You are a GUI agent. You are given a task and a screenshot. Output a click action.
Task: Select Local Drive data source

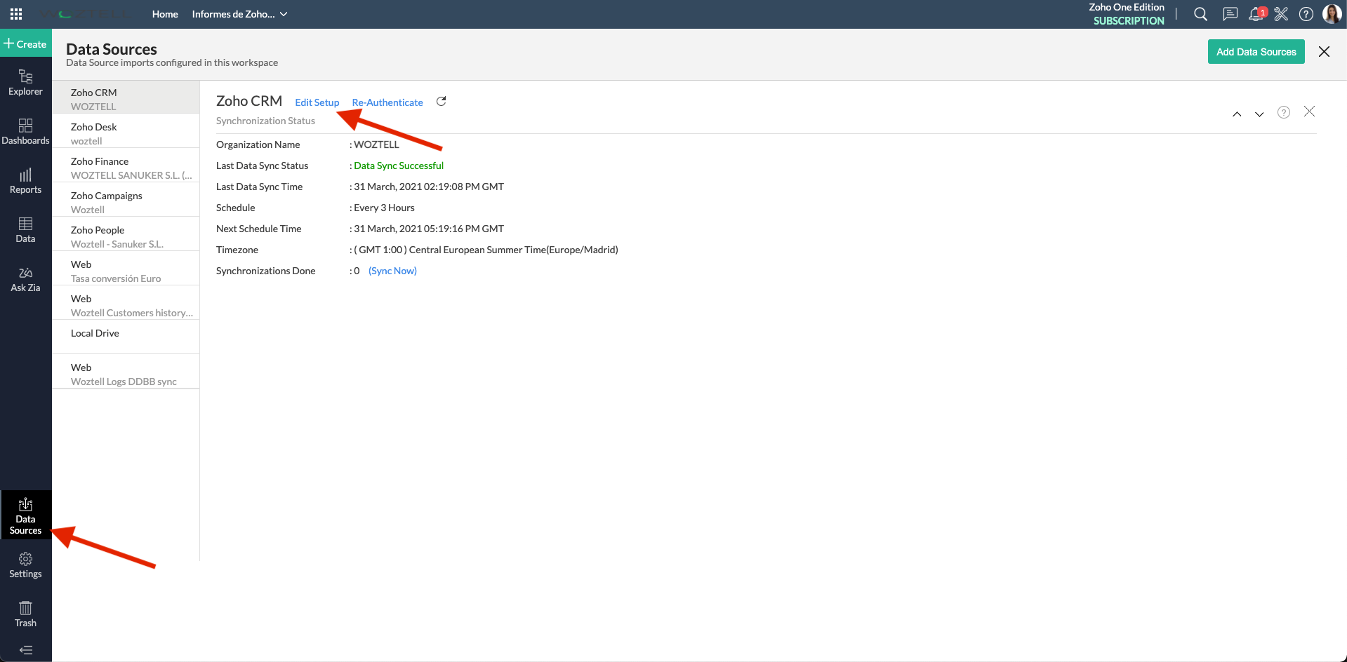126,338
